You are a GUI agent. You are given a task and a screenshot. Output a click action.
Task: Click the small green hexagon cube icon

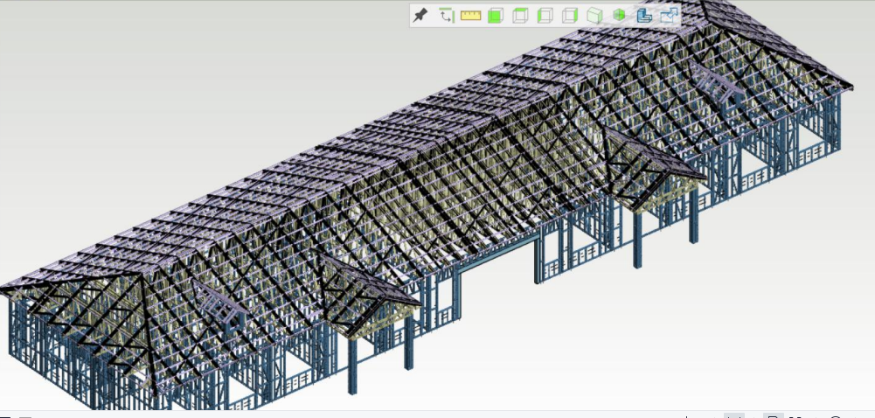(619, 16)
